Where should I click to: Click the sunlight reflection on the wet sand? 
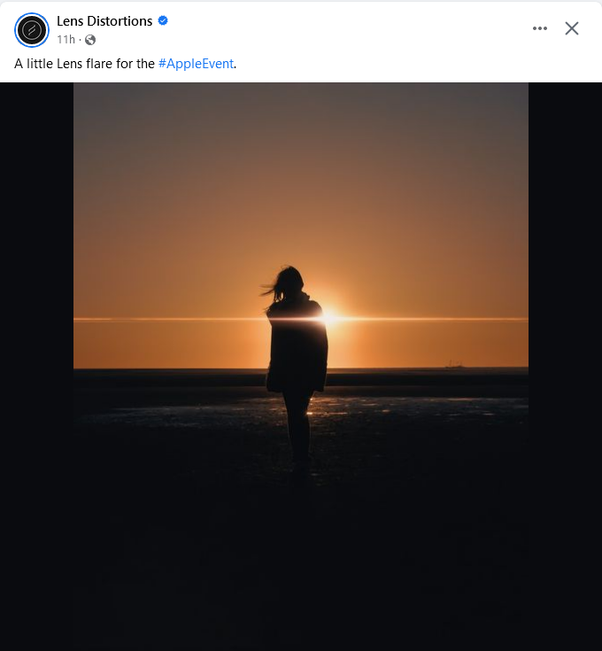[319, 406]
